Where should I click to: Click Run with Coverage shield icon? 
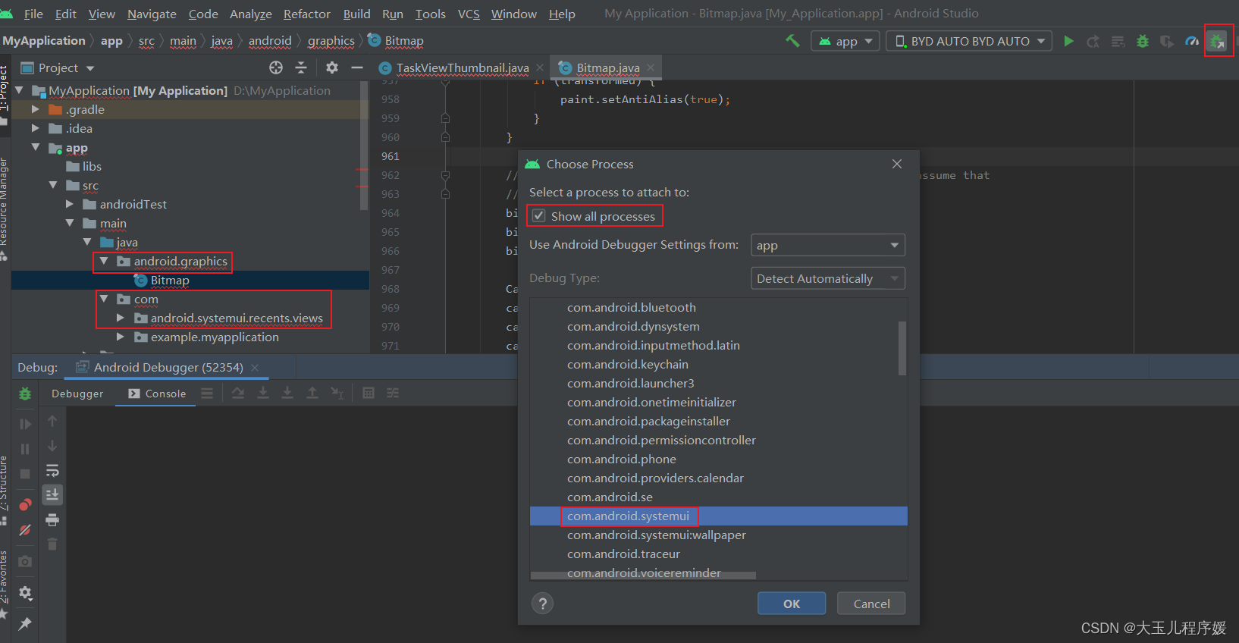click(1167, 41)
